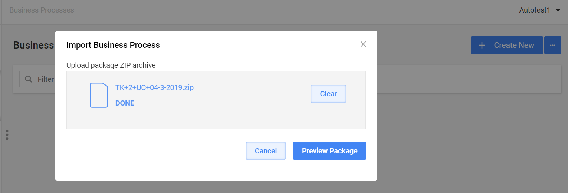Expand the Autotest1 caret arrow

coord(558,10)
